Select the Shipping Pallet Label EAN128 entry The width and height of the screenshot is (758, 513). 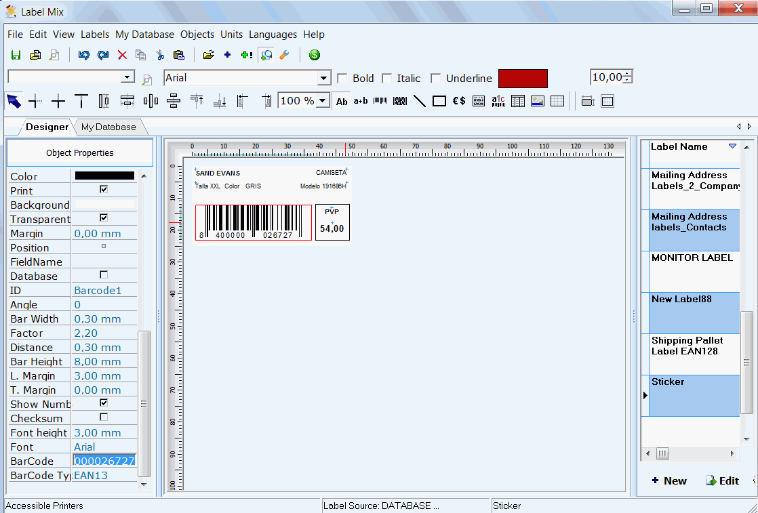[x=694, y=354]
